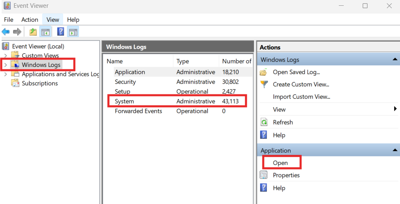The width and height of the screenshot is (400, 204).
Task: Click the Create Custom View funnel icon
Action: pyautogui.click(x=264, y=85)
